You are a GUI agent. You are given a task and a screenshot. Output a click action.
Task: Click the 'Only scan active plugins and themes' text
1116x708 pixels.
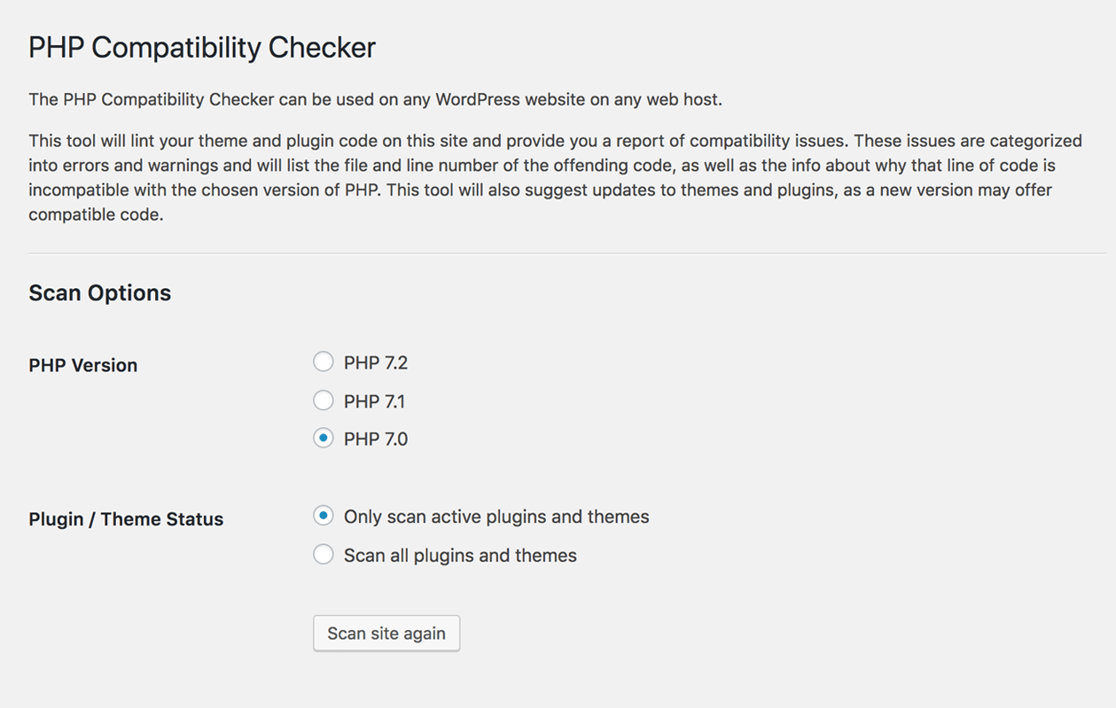[x=496, y=516]
